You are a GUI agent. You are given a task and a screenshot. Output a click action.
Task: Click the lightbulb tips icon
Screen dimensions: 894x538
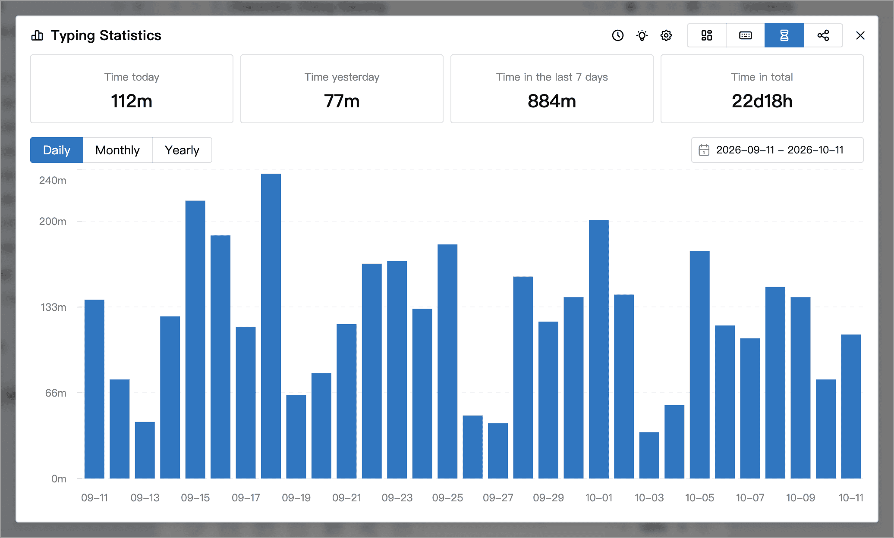pos(642,35)
